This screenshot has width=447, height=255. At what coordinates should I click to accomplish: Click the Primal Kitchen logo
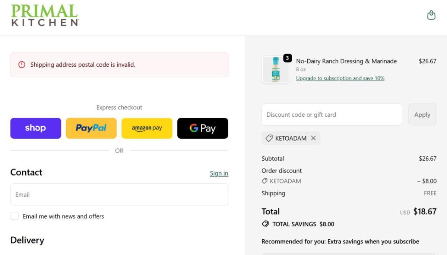[45, 16]
